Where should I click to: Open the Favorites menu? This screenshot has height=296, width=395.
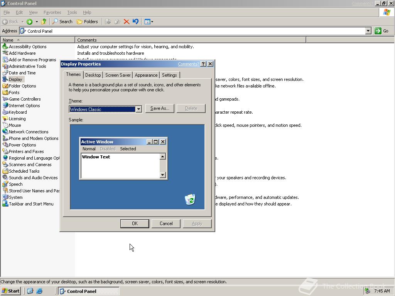(x=52, y=12)
